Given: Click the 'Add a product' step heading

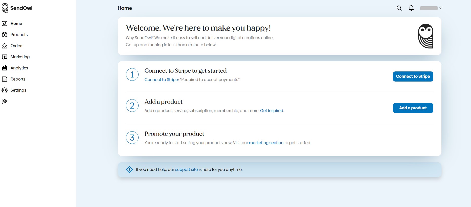Looking at the screenshot, I should pyautogui.click(x=163, y=102).
